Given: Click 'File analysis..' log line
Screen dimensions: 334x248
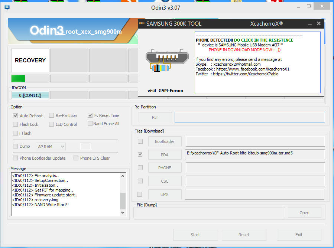Looking at the screenshot, I should click(35, 176).
